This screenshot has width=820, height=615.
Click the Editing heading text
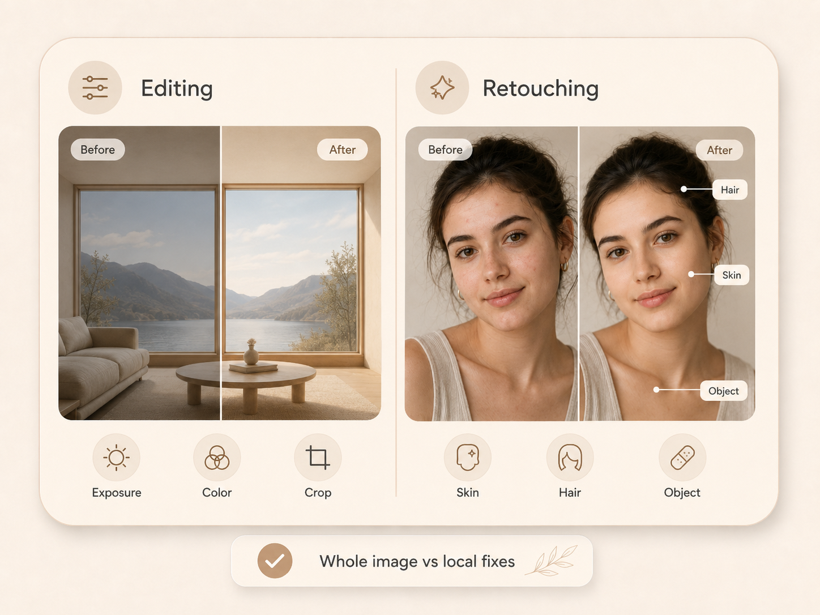coord(177,88)
